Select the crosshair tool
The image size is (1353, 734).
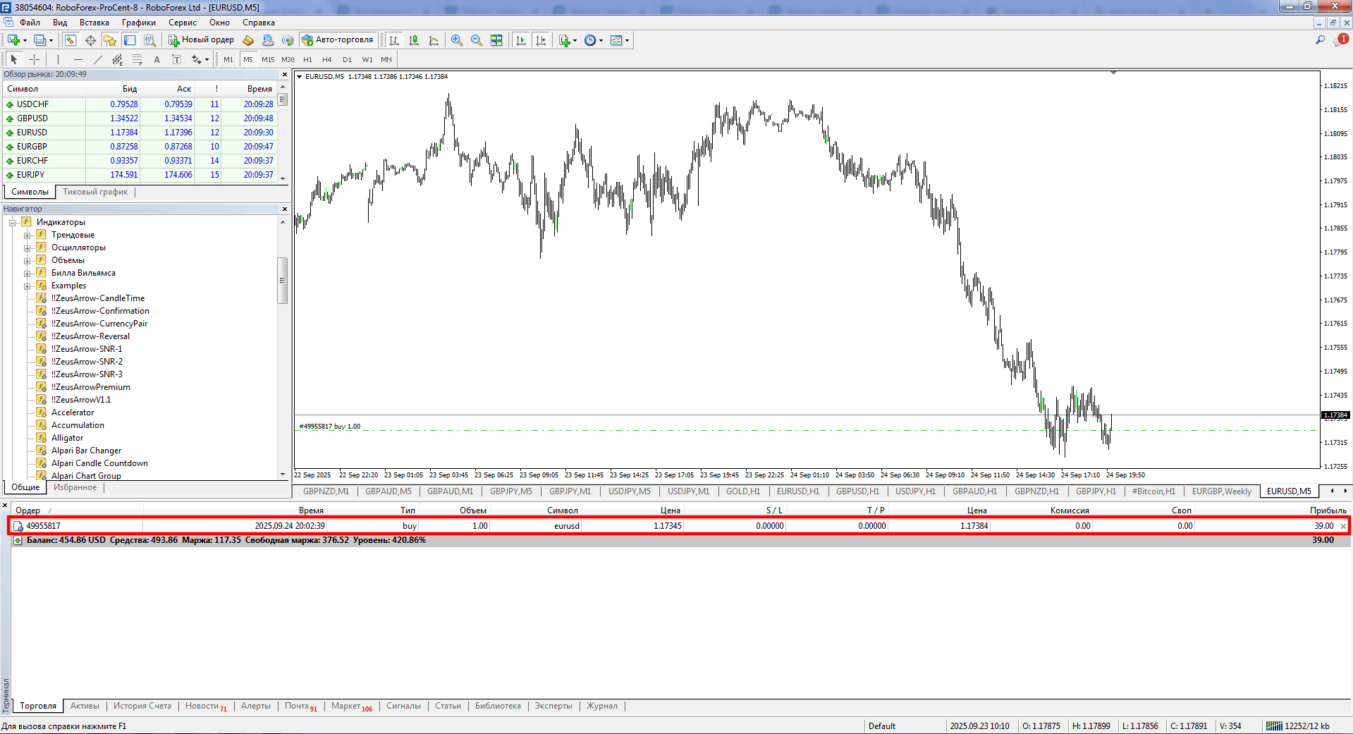click(x=34, y=60)
